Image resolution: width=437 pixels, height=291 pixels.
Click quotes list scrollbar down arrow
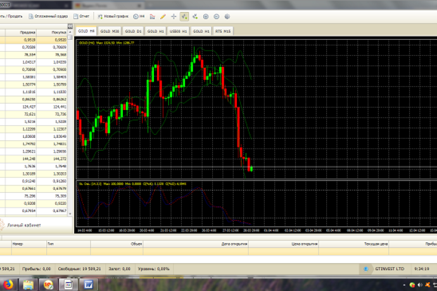70,214
